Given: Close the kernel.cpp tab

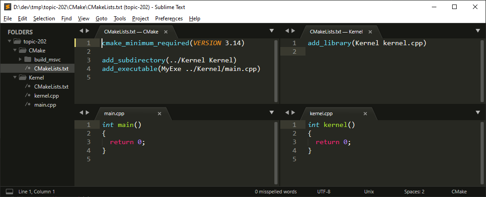Looking at the screenshot, I should pos(365,114).
